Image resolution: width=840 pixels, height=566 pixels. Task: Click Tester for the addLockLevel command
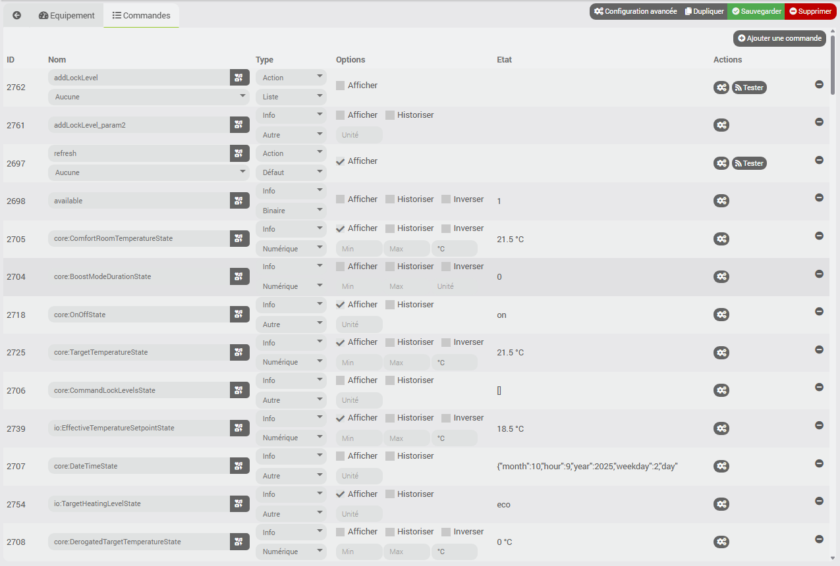749,88
